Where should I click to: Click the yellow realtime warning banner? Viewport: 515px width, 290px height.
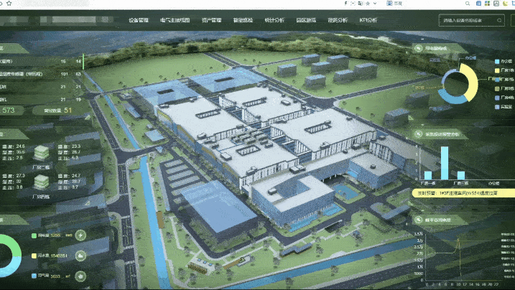tap(463, 193)
